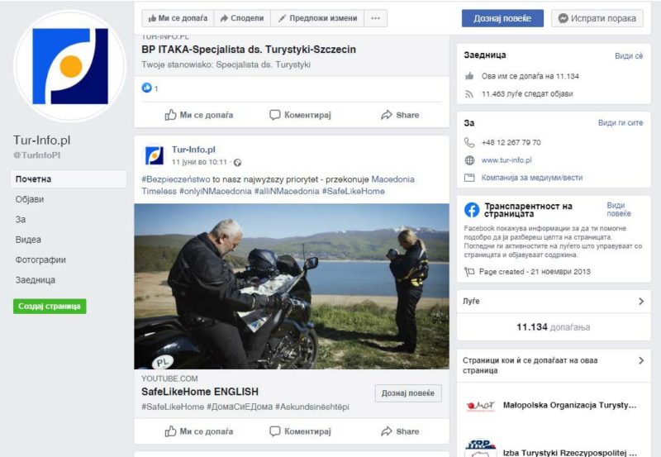Click the flag icon beside 'Page created'

(x=469, y=272)
